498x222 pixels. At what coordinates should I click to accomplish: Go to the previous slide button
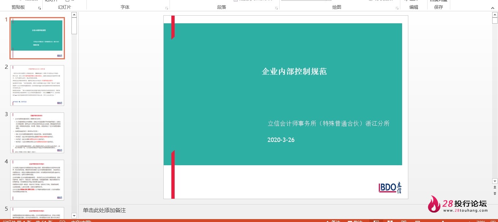[x=495, y=187]
